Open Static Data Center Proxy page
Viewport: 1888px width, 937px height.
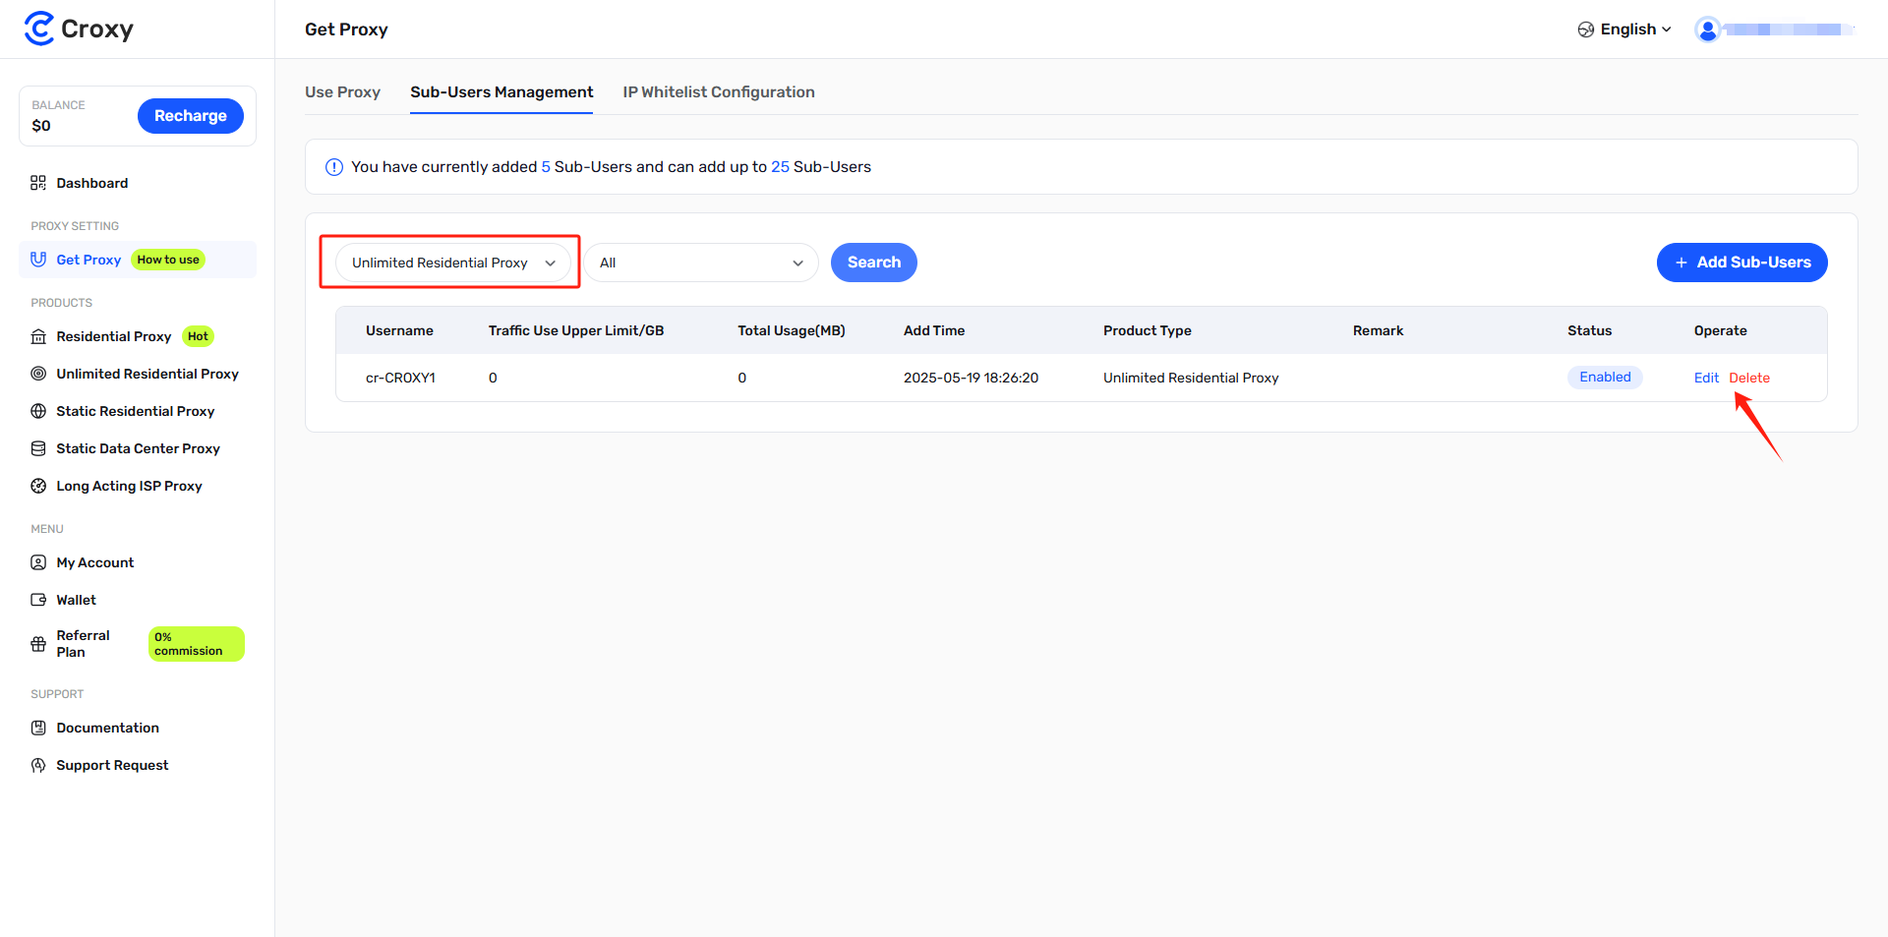pos(138,448)
